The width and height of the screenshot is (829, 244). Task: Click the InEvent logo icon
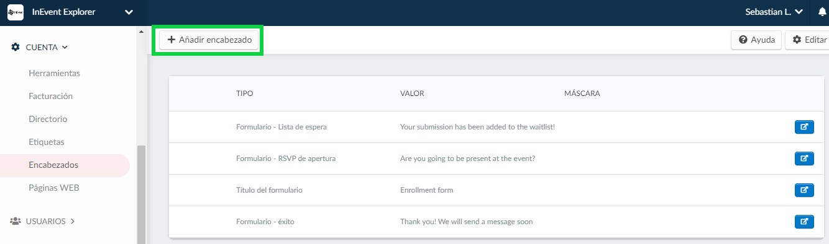[15, 12]
